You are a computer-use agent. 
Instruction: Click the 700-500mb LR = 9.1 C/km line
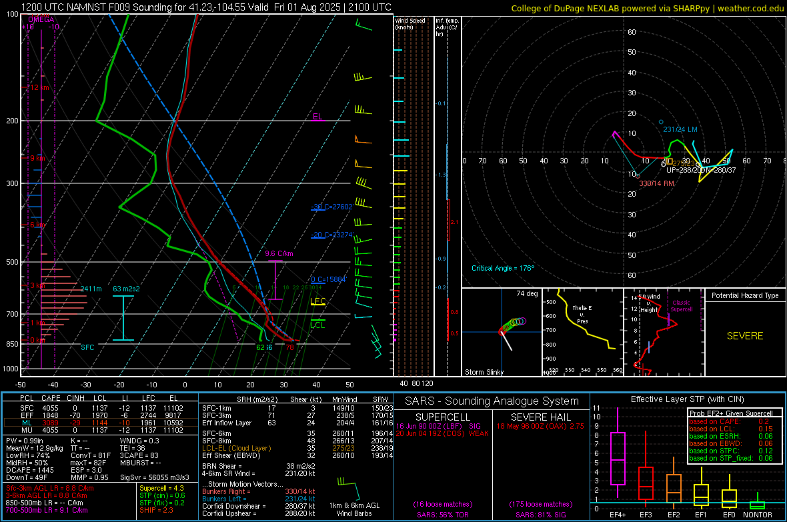tap(47, 510)
